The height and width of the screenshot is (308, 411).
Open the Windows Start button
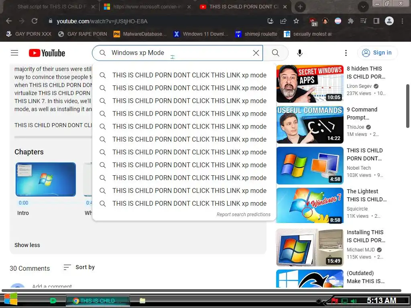pos(11,299)
